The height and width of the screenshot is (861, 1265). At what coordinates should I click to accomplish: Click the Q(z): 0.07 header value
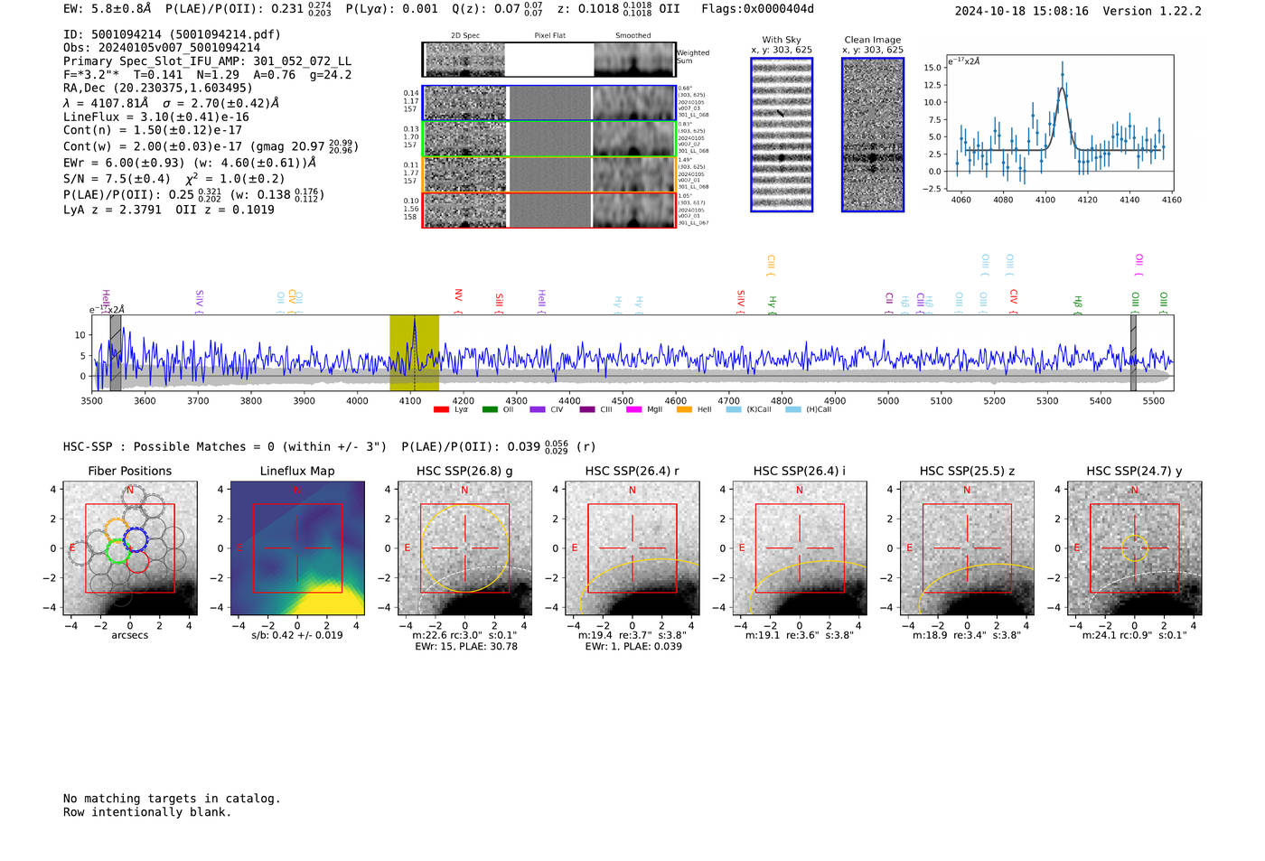pyautogui.click(x=498, y=9)
